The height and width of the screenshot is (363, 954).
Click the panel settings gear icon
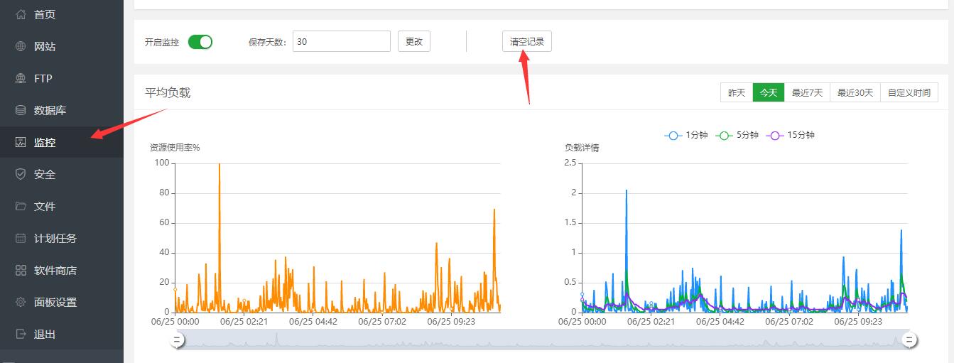[21, 302]
